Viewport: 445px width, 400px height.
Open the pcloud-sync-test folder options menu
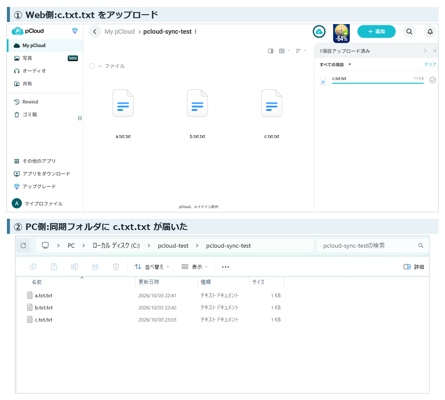coord(195,31)
